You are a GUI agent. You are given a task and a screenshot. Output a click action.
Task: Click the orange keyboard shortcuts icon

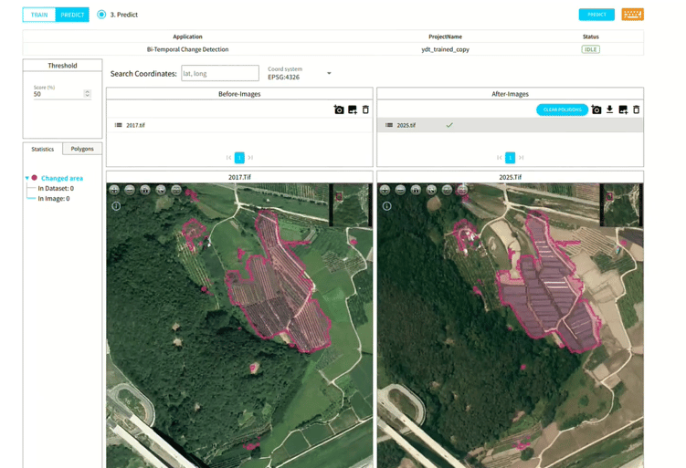coord(632,15)
